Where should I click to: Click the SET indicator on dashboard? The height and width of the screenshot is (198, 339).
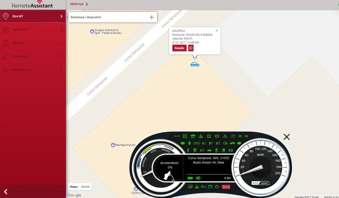click(202, 151)
